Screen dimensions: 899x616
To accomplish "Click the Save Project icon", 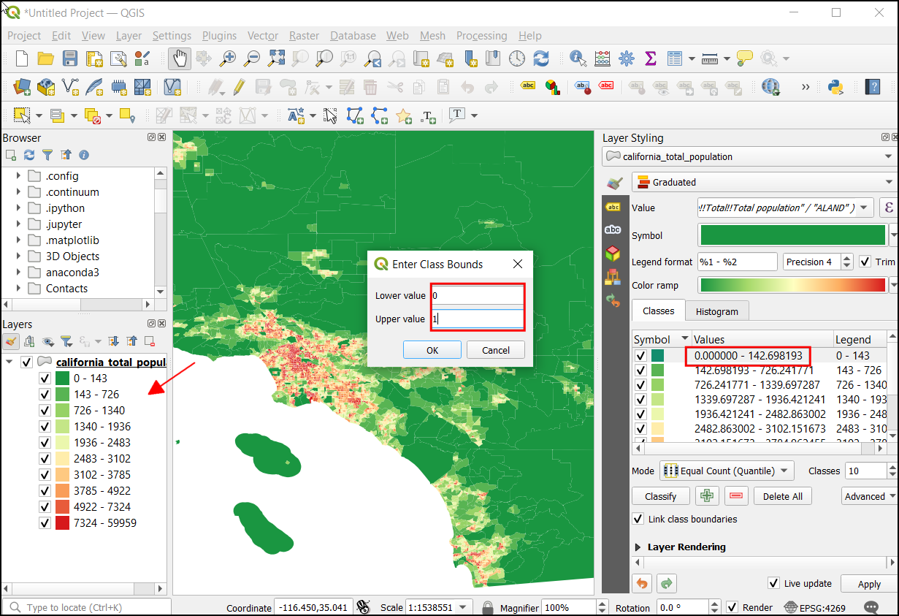I will coord(70,58).
